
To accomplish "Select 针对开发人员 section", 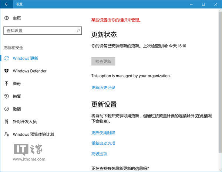I will pos(25,121).
